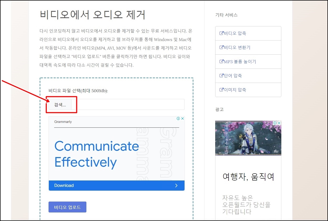Click external-link icon beside MP3 볼륨 높이기
The image size is (328, 221).
[221, 62]
